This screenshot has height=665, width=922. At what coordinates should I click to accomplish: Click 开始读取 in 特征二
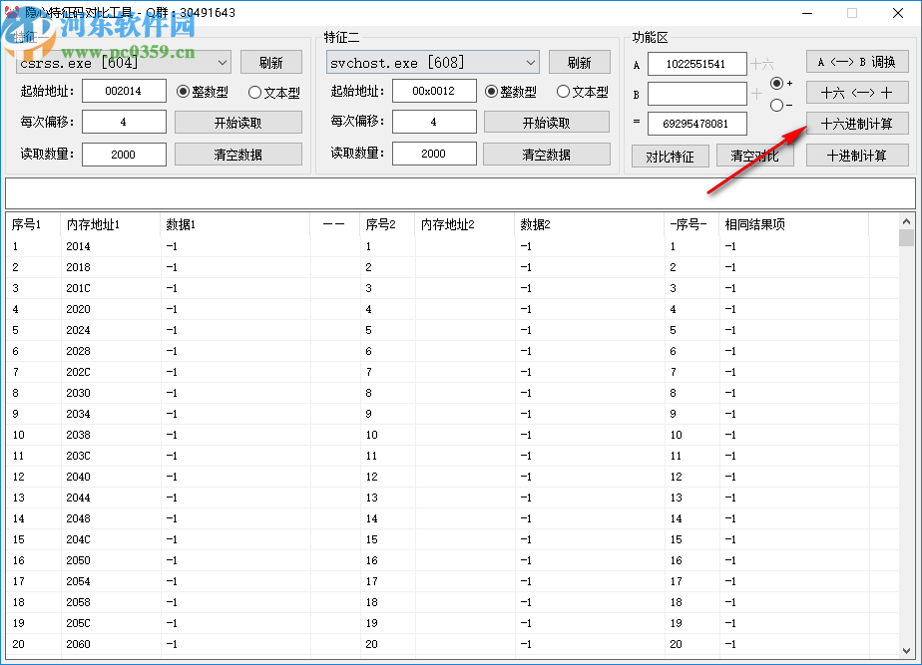(x=547, y=123)
